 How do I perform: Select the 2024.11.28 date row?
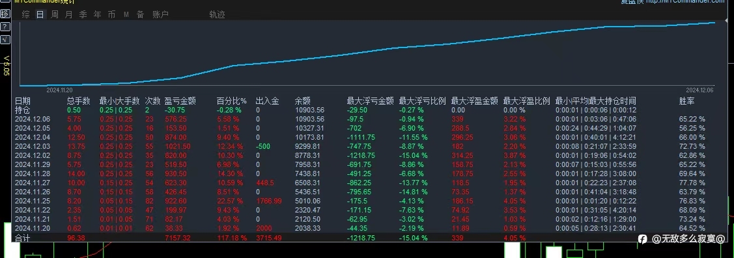tap(33, 174)
